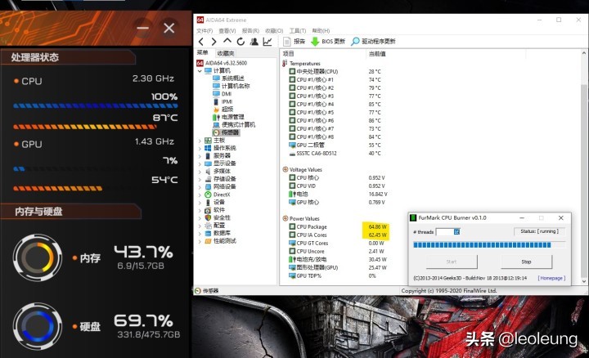Expand the 主板 tree node
The image size is (589, 358).
tap(200, 141)
